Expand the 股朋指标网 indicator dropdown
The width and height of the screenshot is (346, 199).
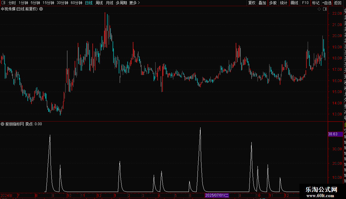[x=2, y=124]
